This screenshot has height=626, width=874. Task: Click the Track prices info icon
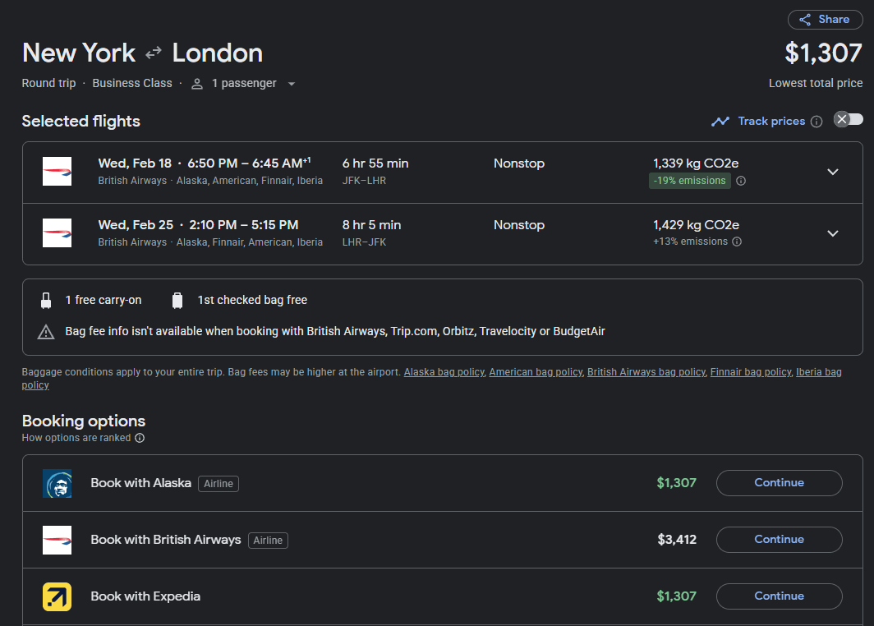[x=816, y=122]
